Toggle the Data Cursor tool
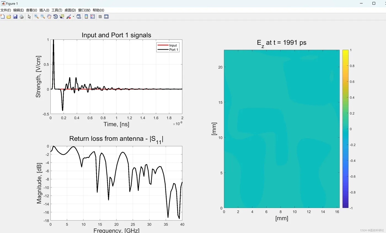The height and width of the screenshot is (233, 386). pos(62,17)
